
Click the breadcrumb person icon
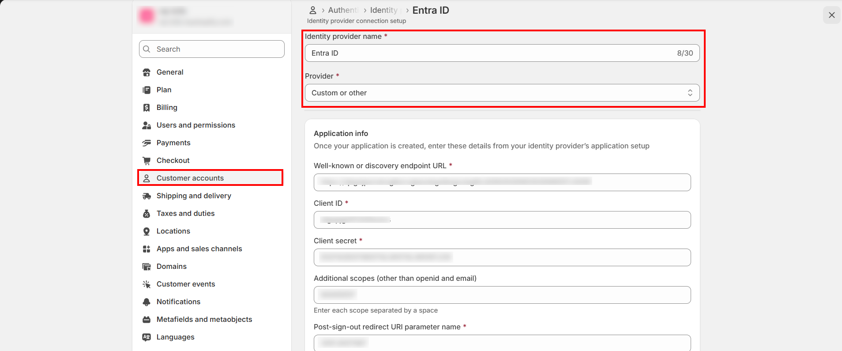(x=313, y=10)
